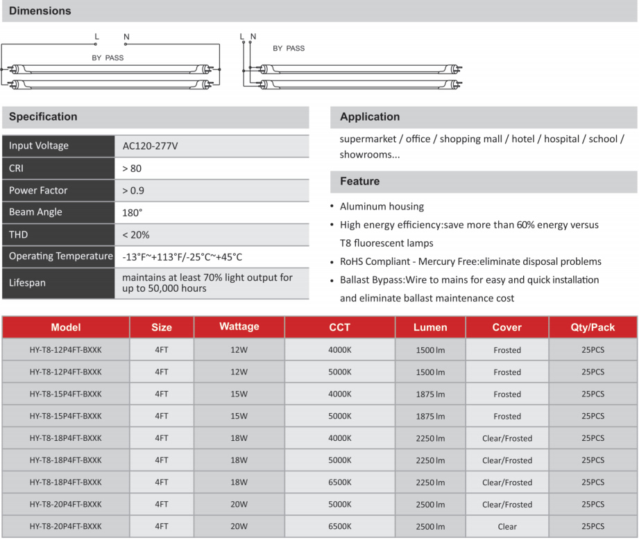
Task: Select the AC120-277V value
Action: coord(150,146)
